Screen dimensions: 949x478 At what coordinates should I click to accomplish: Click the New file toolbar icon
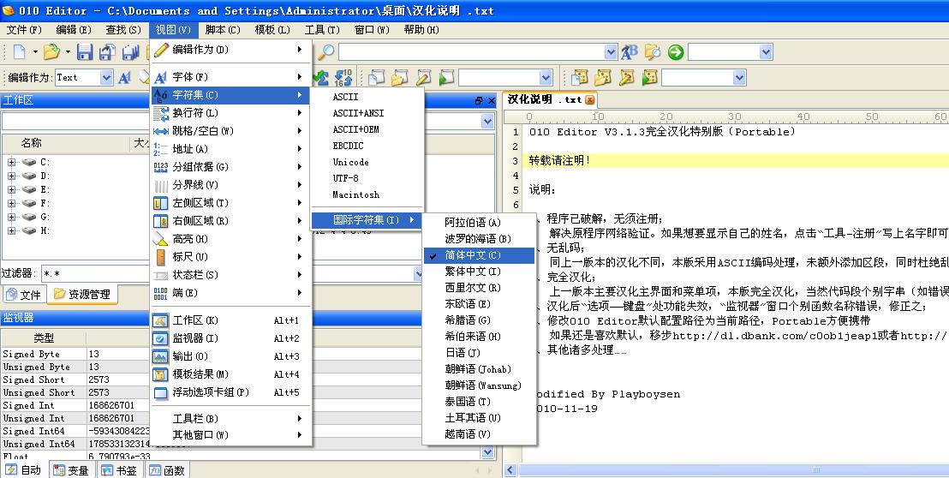coord(20,52)
